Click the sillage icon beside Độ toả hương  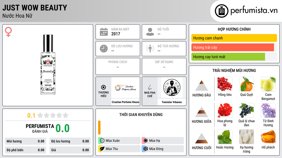click(150, 49)
